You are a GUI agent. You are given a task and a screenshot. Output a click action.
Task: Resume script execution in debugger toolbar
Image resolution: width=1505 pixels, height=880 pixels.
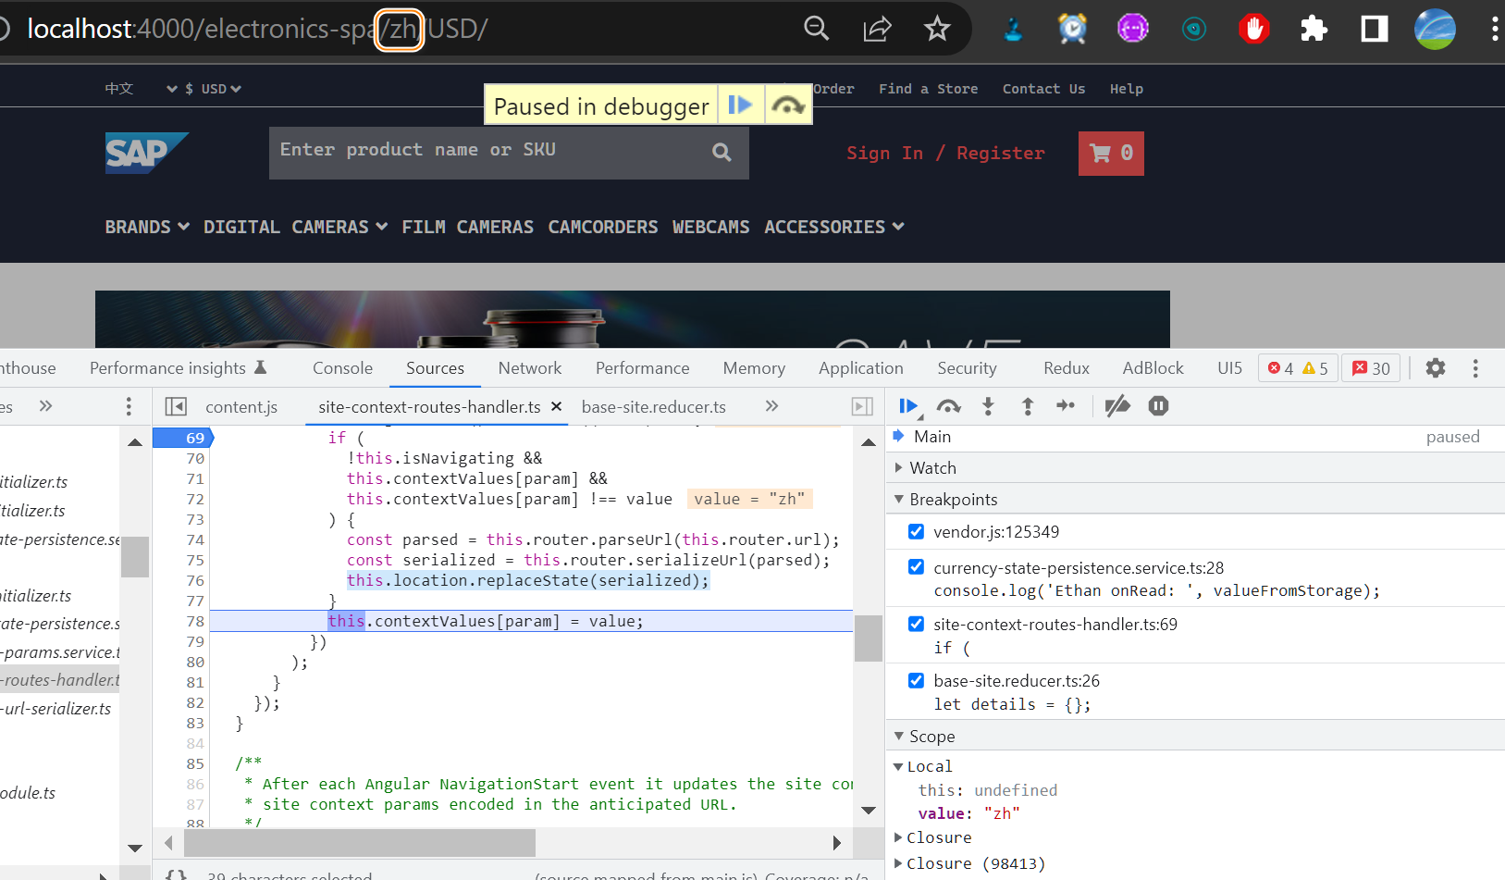(x=909, y=406)
